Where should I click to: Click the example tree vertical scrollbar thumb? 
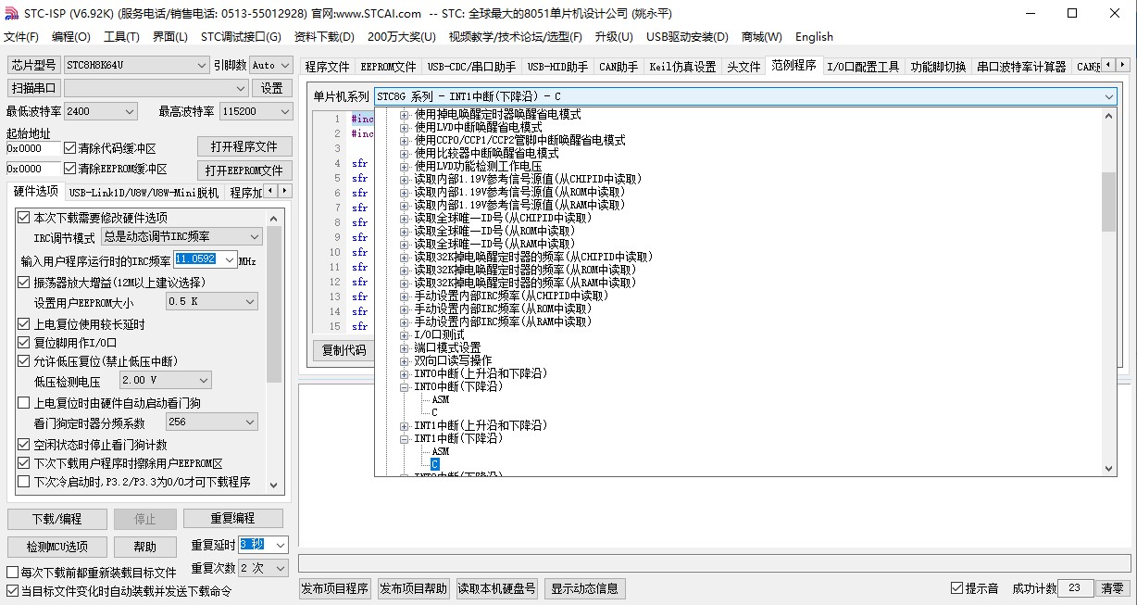tap(1108, 201)
